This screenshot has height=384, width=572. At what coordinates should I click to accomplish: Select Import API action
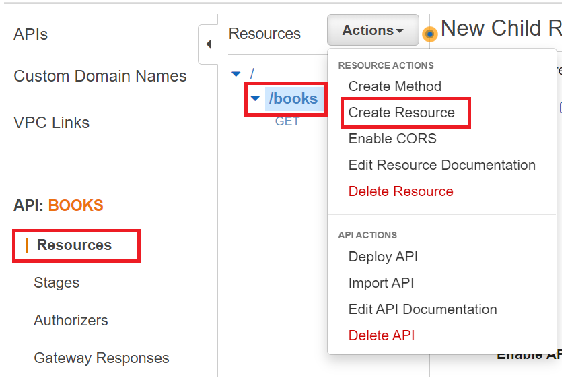click(x=381, y=283)
